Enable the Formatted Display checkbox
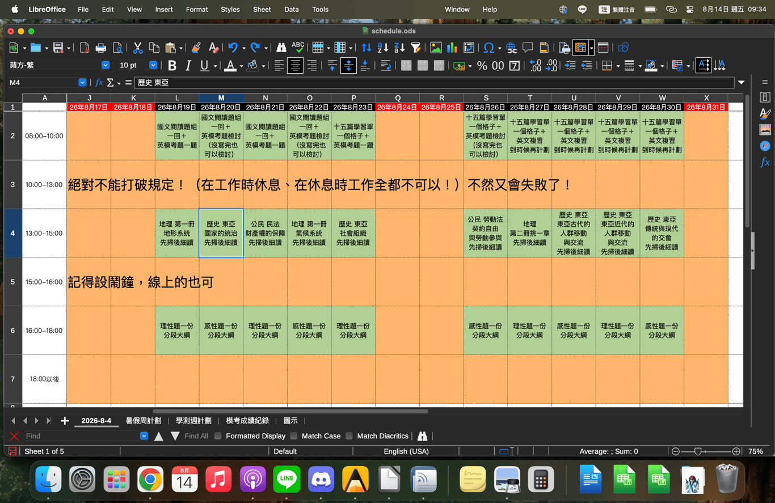 (x=218, y=436)
